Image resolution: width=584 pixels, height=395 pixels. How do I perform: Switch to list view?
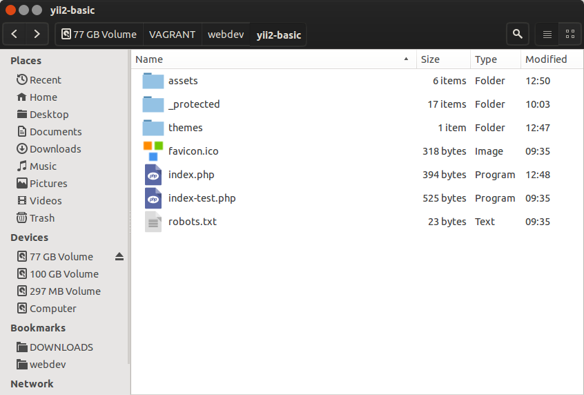pos(547,34)
